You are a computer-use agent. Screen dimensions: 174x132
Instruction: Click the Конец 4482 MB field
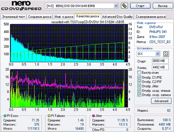click(160, 67)
